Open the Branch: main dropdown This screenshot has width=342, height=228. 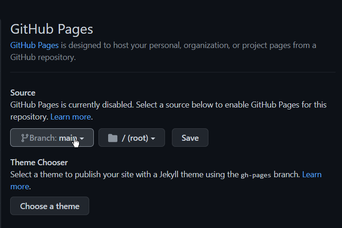click(52, 138)
